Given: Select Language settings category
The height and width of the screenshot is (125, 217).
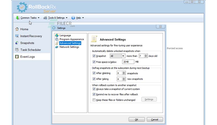Looking at the screenshot, I should point(65,35).
